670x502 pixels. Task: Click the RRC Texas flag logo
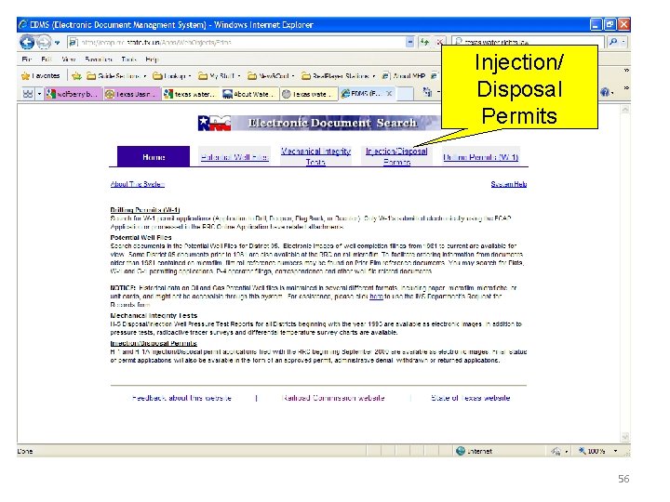214,123
